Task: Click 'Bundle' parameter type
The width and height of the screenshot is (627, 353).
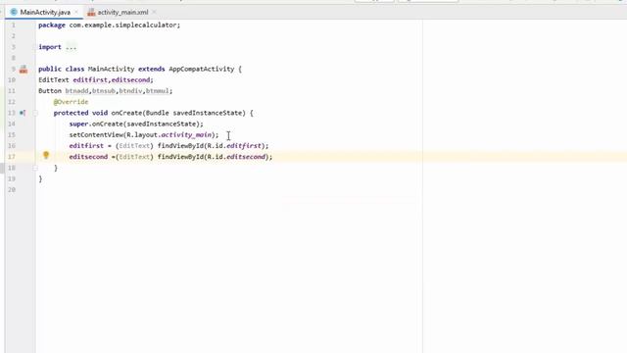Action: (158, 114)
